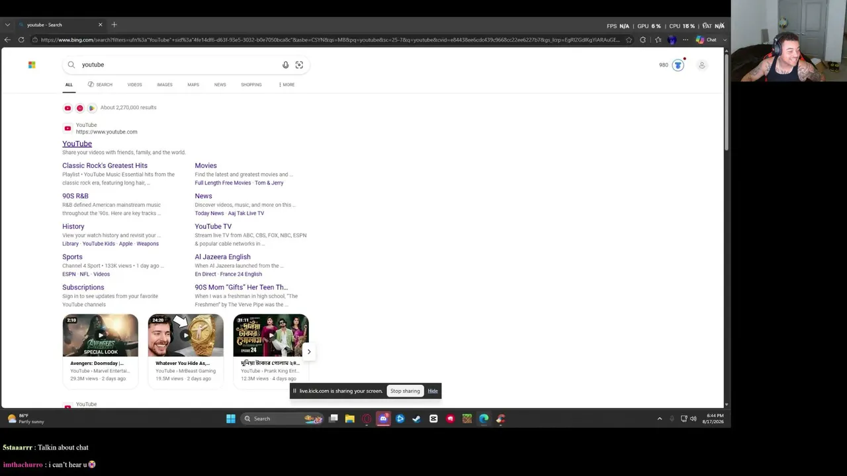The image size is (847, 476).
Task: Click the 'Weapons' sublink
Action: coord(148,244)
